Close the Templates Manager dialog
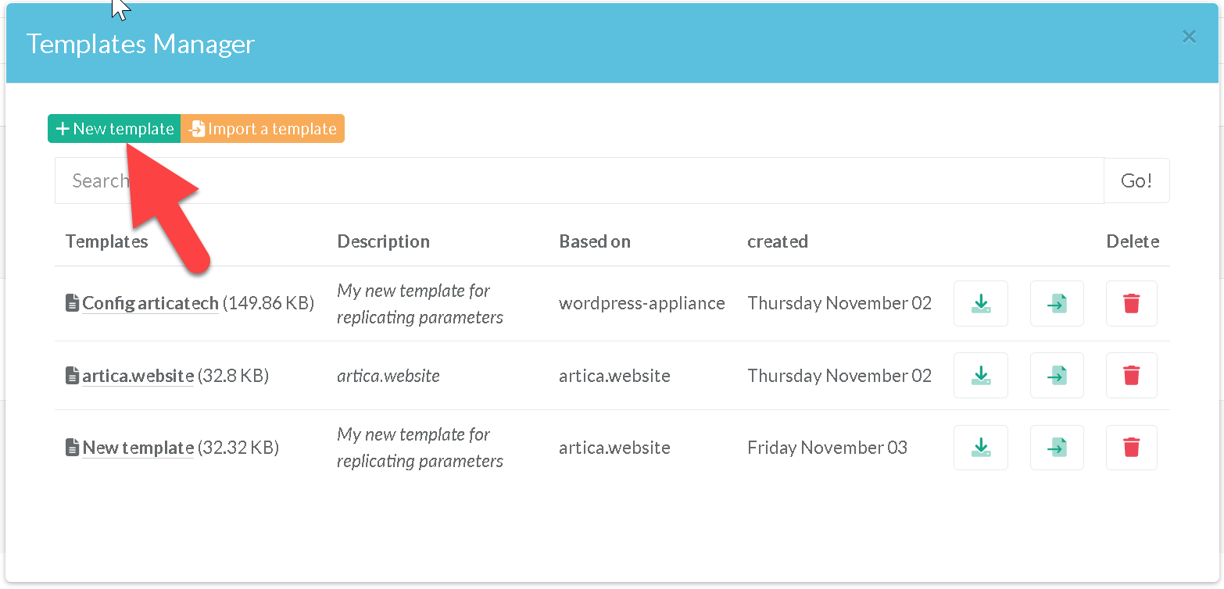This screenshot has height=589, width=1224. point(1189,37)
